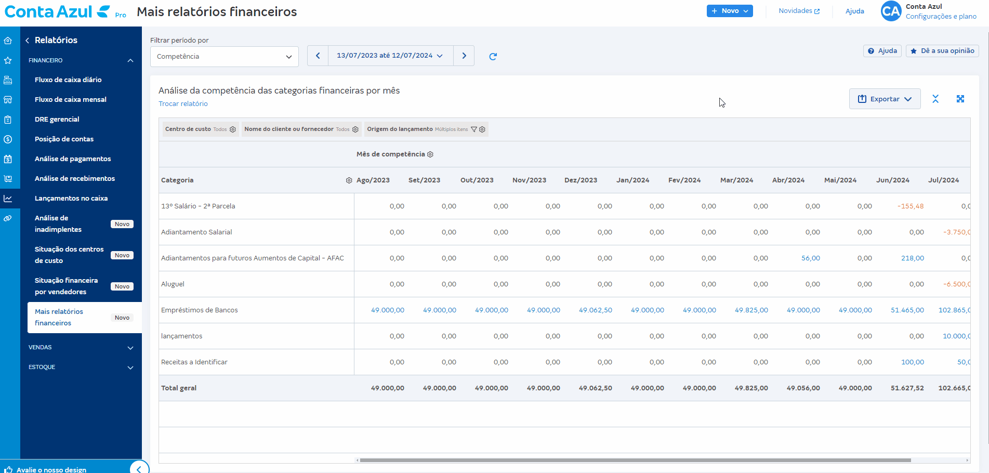Click the 51.465,00 Empréstimos value
The height and width of the screenshot is (473, 989).
click(907, 310)
